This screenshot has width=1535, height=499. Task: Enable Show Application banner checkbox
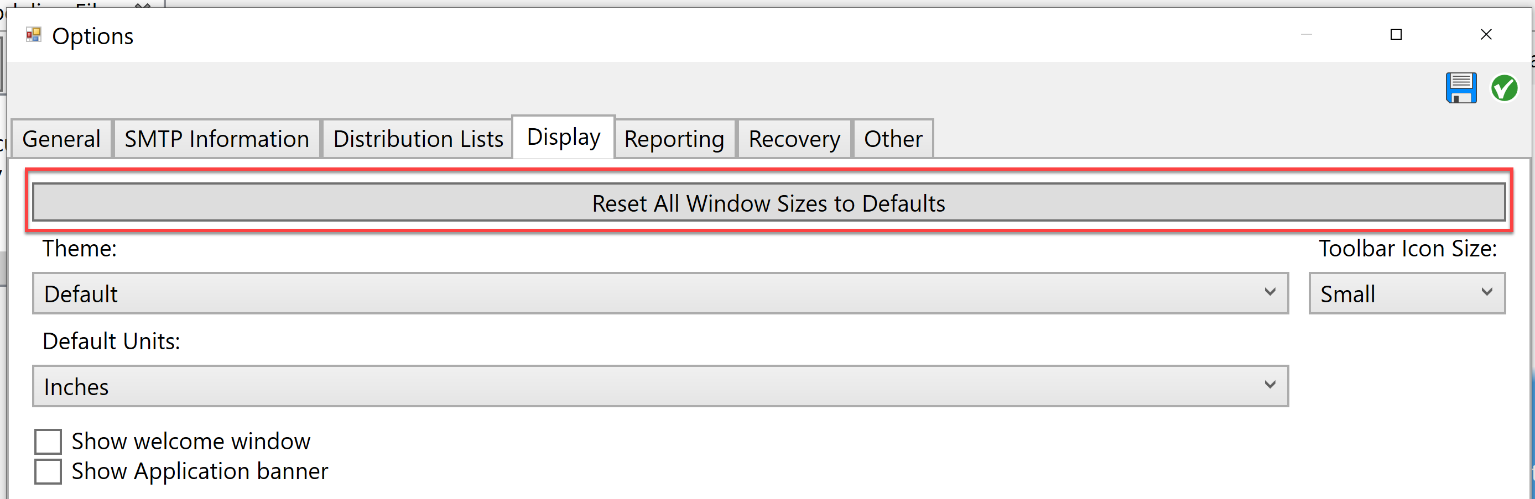tap(48, 471)
